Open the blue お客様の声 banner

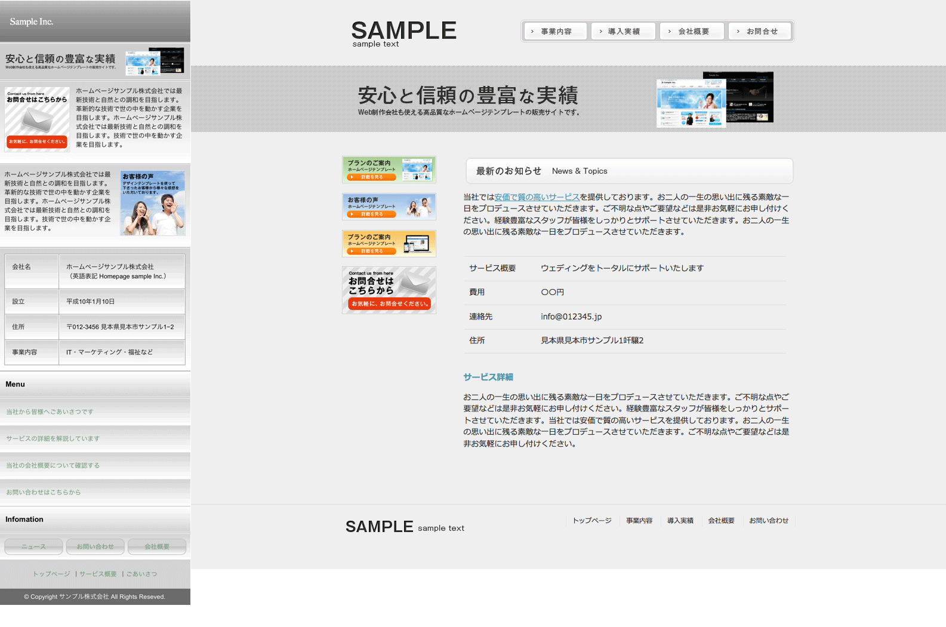click(389, 207)
